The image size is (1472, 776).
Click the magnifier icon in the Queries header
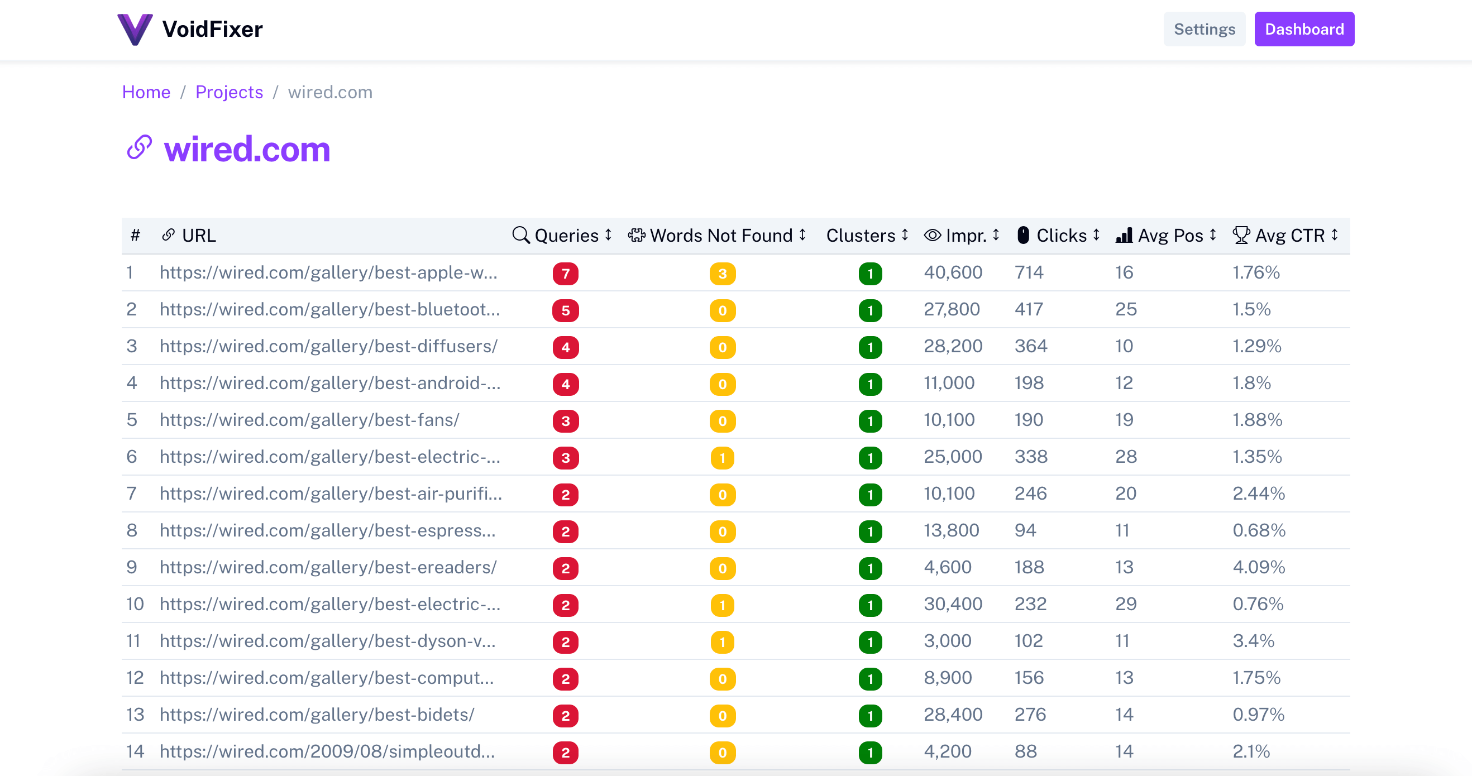click(x=520, y=235)
